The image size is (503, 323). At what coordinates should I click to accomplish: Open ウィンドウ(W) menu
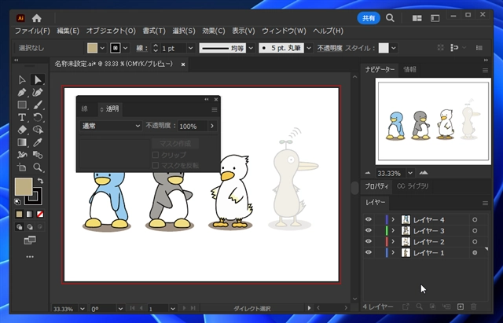point(284,31)
